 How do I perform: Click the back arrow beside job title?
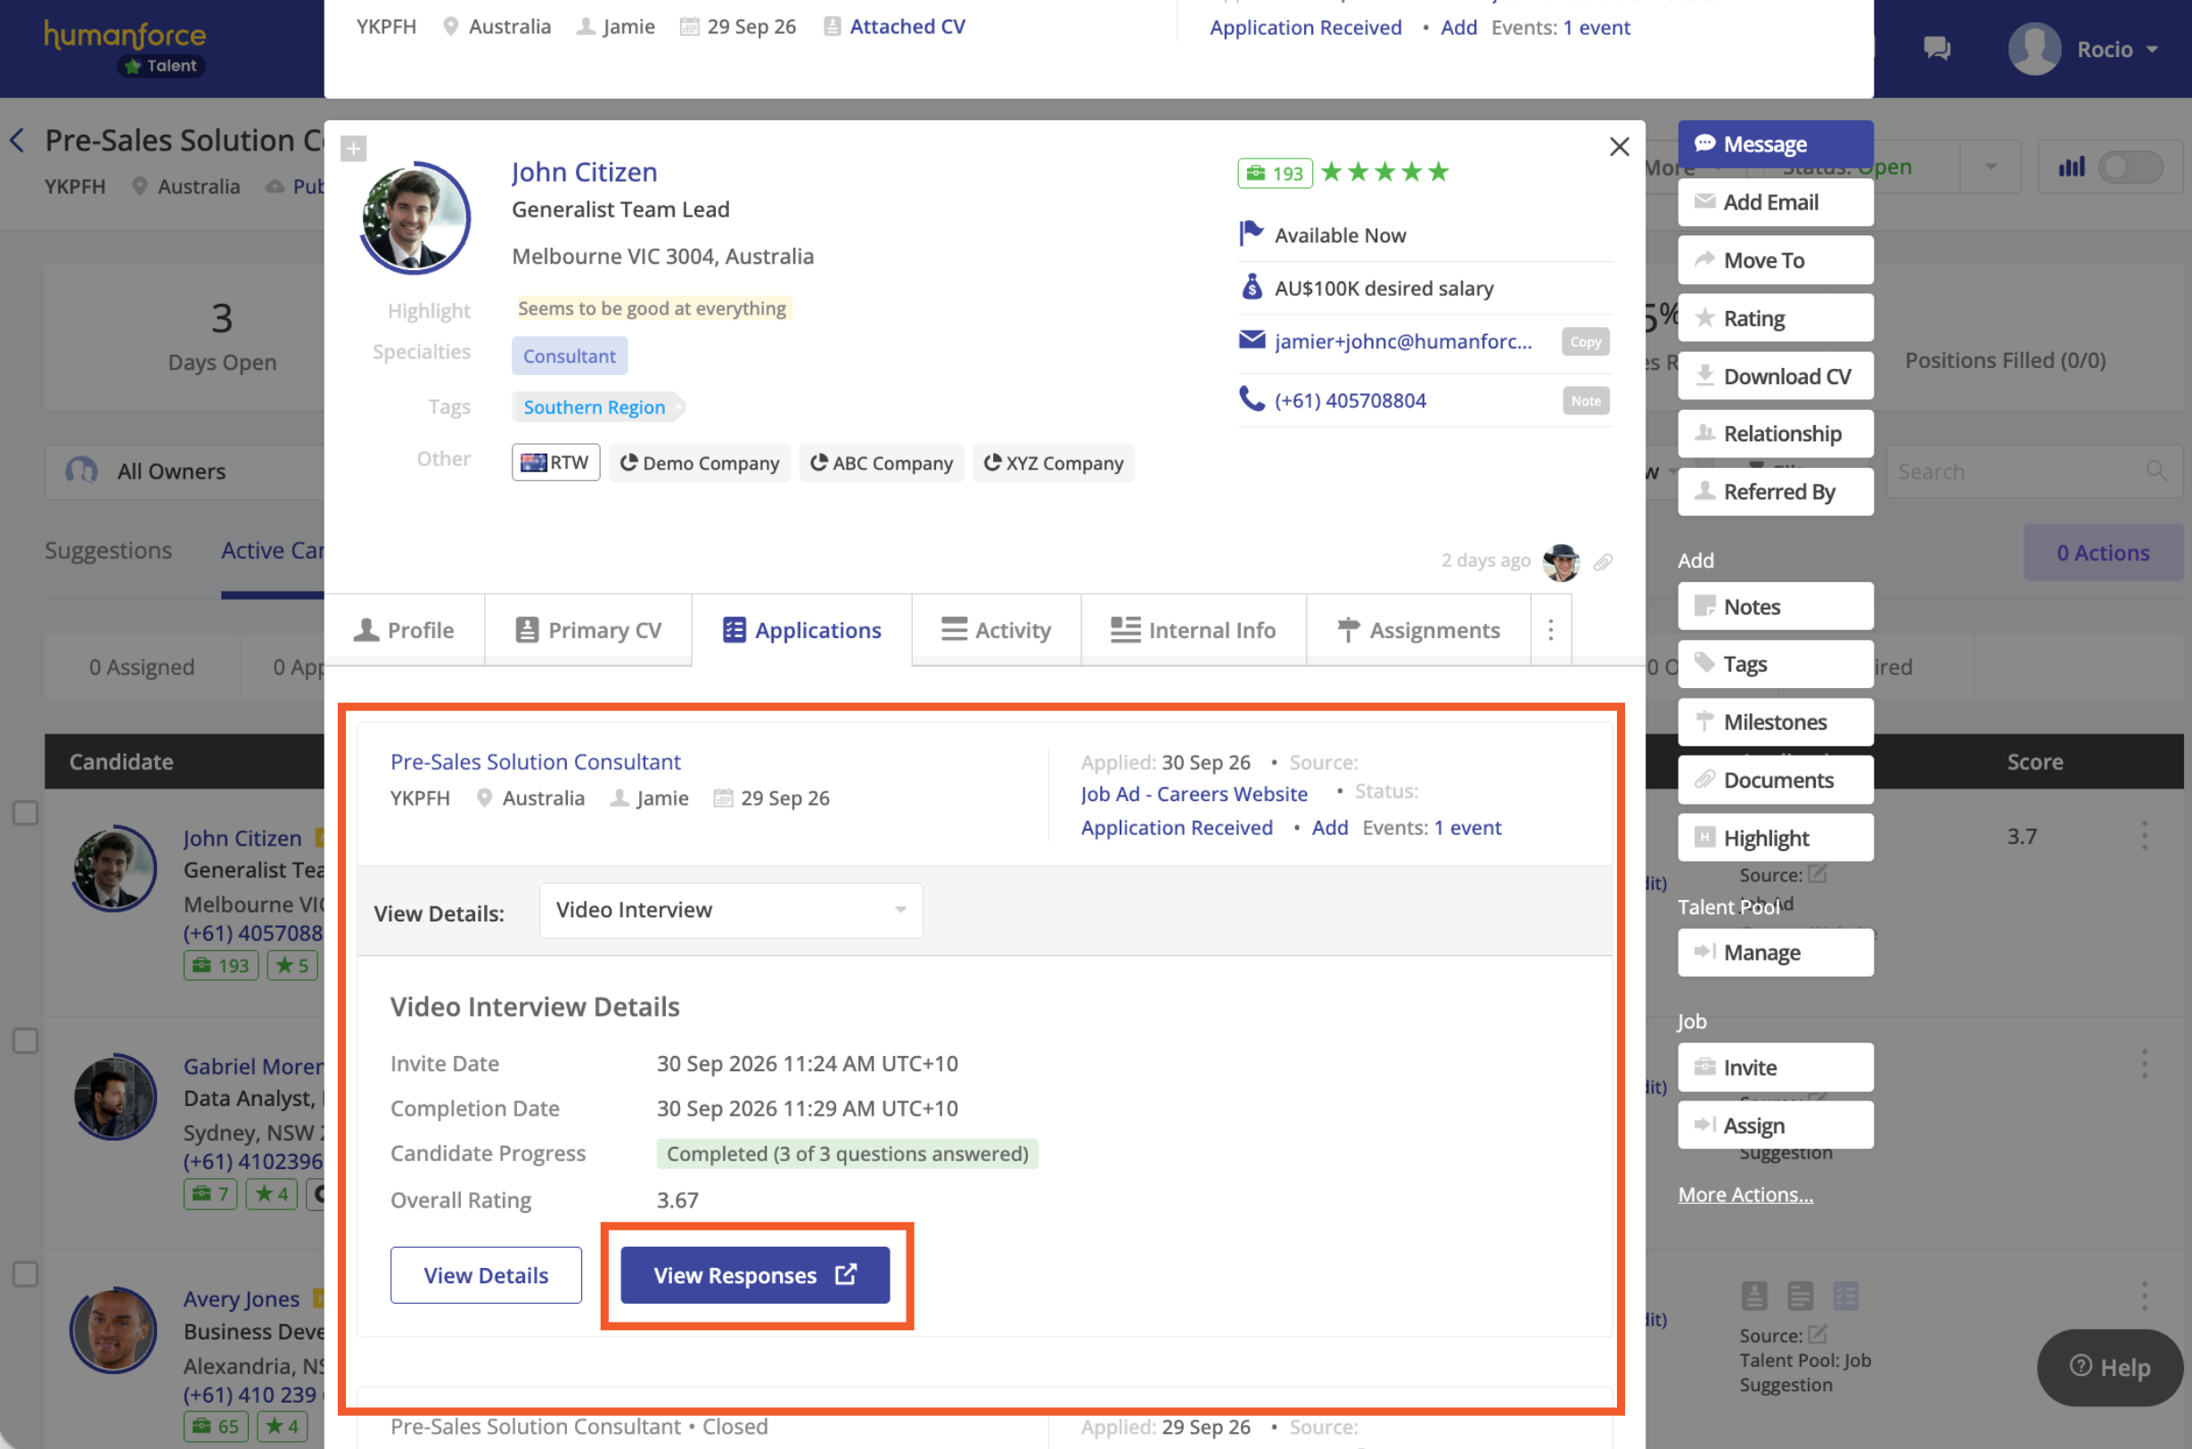[17, 141]
